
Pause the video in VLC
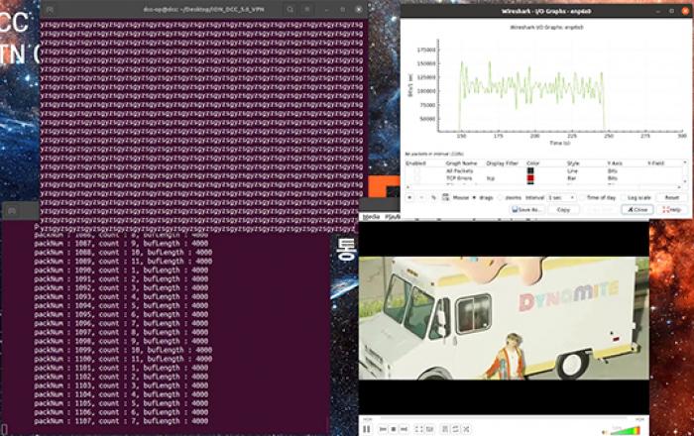[366, 429]
